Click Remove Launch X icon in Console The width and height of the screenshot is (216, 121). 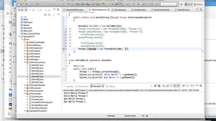[x=155, y=86]
